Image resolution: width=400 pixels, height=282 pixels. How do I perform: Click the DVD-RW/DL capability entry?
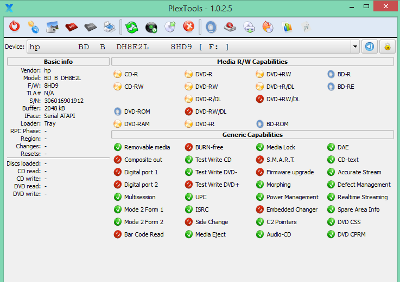coord(206,112)
